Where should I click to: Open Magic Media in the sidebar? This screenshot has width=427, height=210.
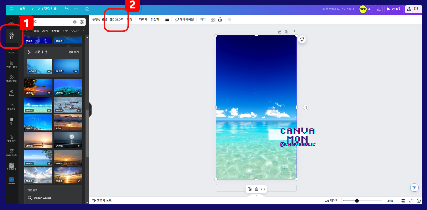coord(11,152)
